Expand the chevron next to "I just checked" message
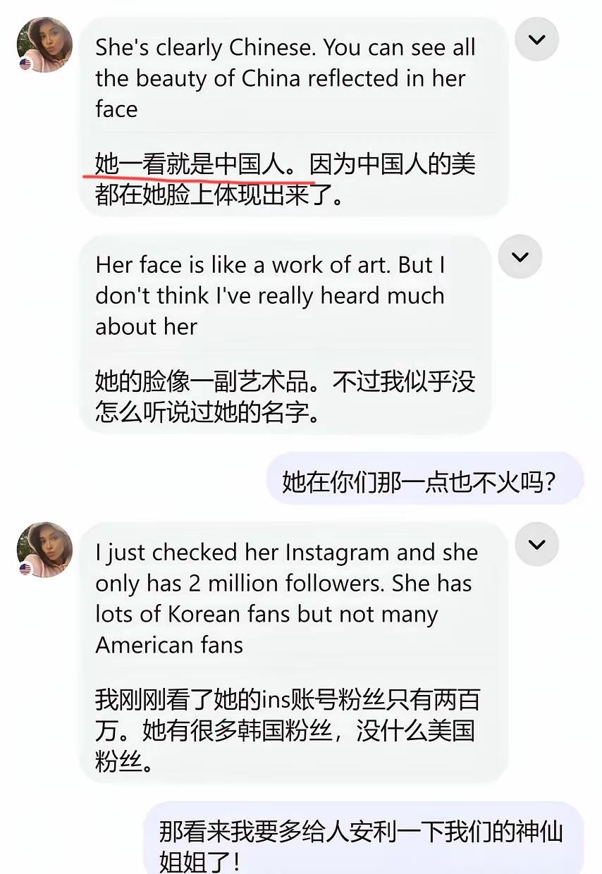The height and width of the screenshot is (874, 602). [x=537, y=545]
